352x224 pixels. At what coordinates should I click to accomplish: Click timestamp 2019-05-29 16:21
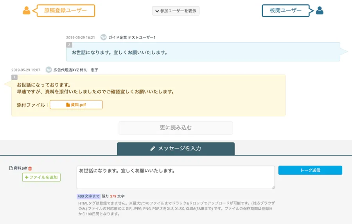[80, 37]
